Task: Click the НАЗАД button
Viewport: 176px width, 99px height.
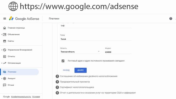Action: tap(66, 70)
